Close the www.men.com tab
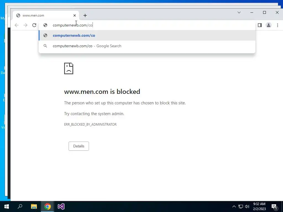Viewport: 283px width, 212px height. click(75, 15)
